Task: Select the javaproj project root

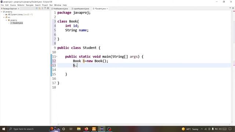Action: [7, 12]
